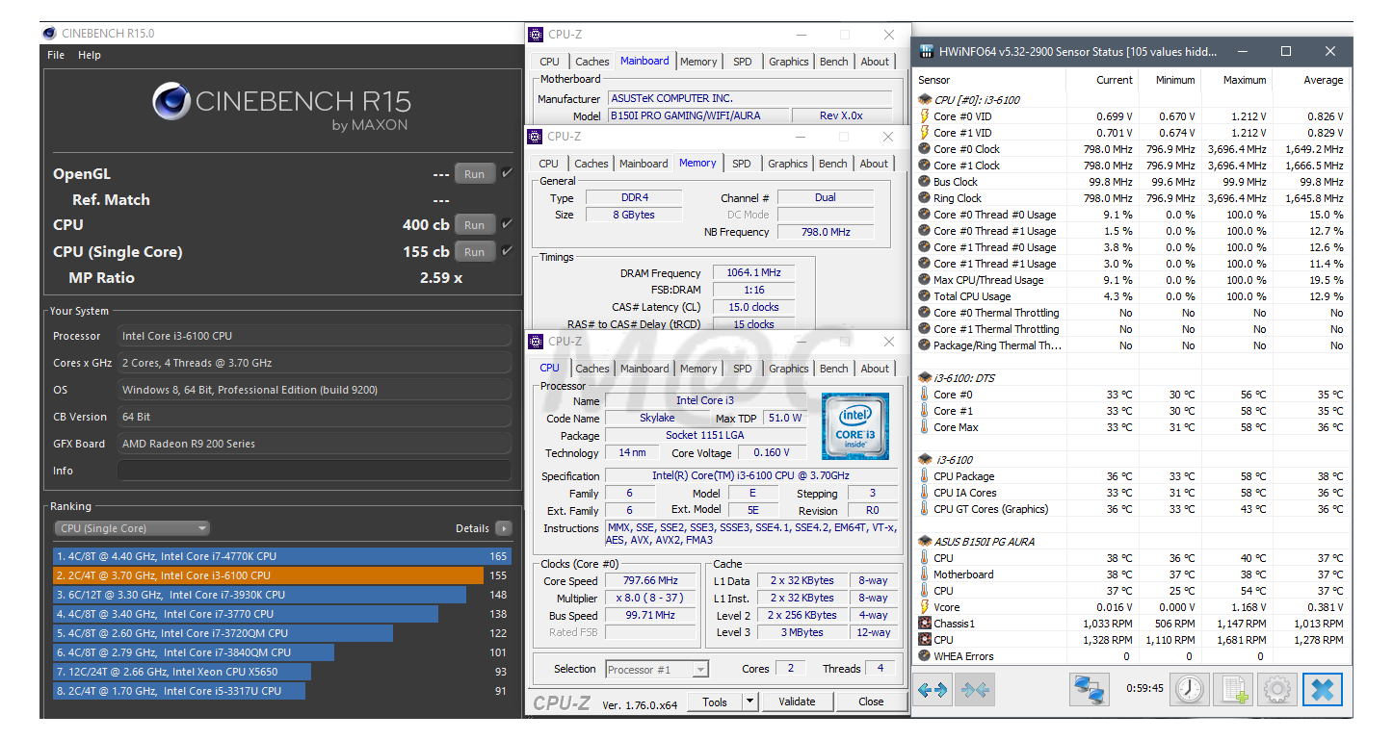This screenshot has height=740, width=1393.
Task: Click the Close button in CPU-Z
Action: (x=871, y=702)
